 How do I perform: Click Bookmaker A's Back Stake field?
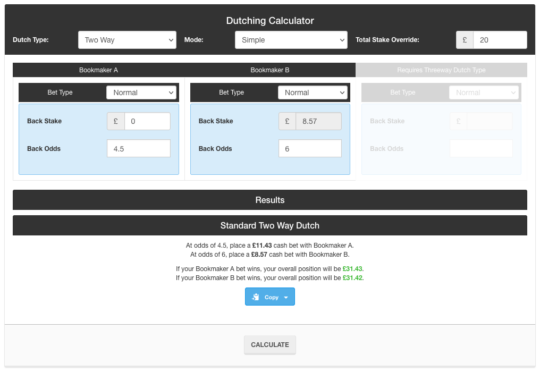point(147,121)
